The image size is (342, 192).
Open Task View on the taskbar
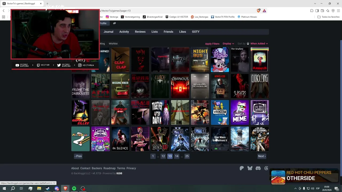pyautogui.click(x=21, y=189)
